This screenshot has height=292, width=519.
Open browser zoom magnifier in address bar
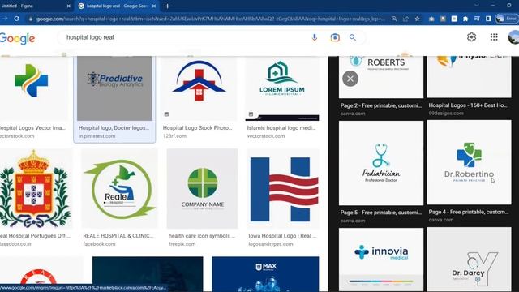394,19
